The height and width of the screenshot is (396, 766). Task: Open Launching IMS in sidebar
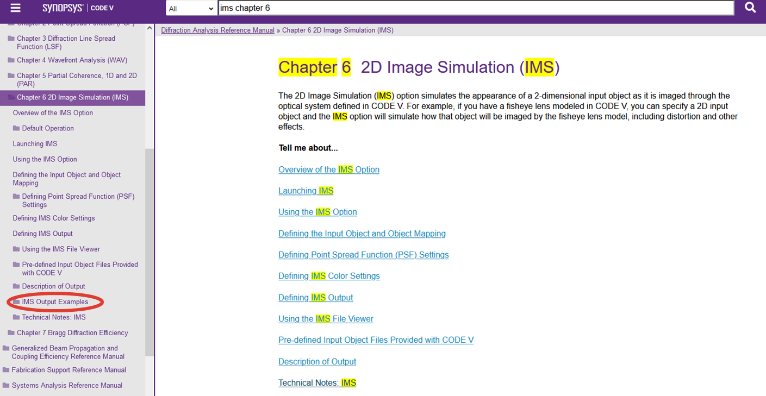coord(35,144)
